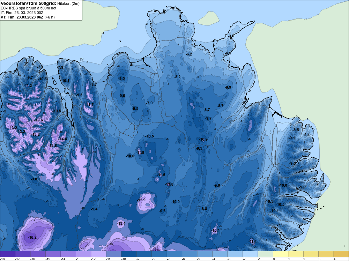This screenshot has width=349, height=261.
Task: Click the -6.2 temperature value on the map
Action: click(189, 54)
